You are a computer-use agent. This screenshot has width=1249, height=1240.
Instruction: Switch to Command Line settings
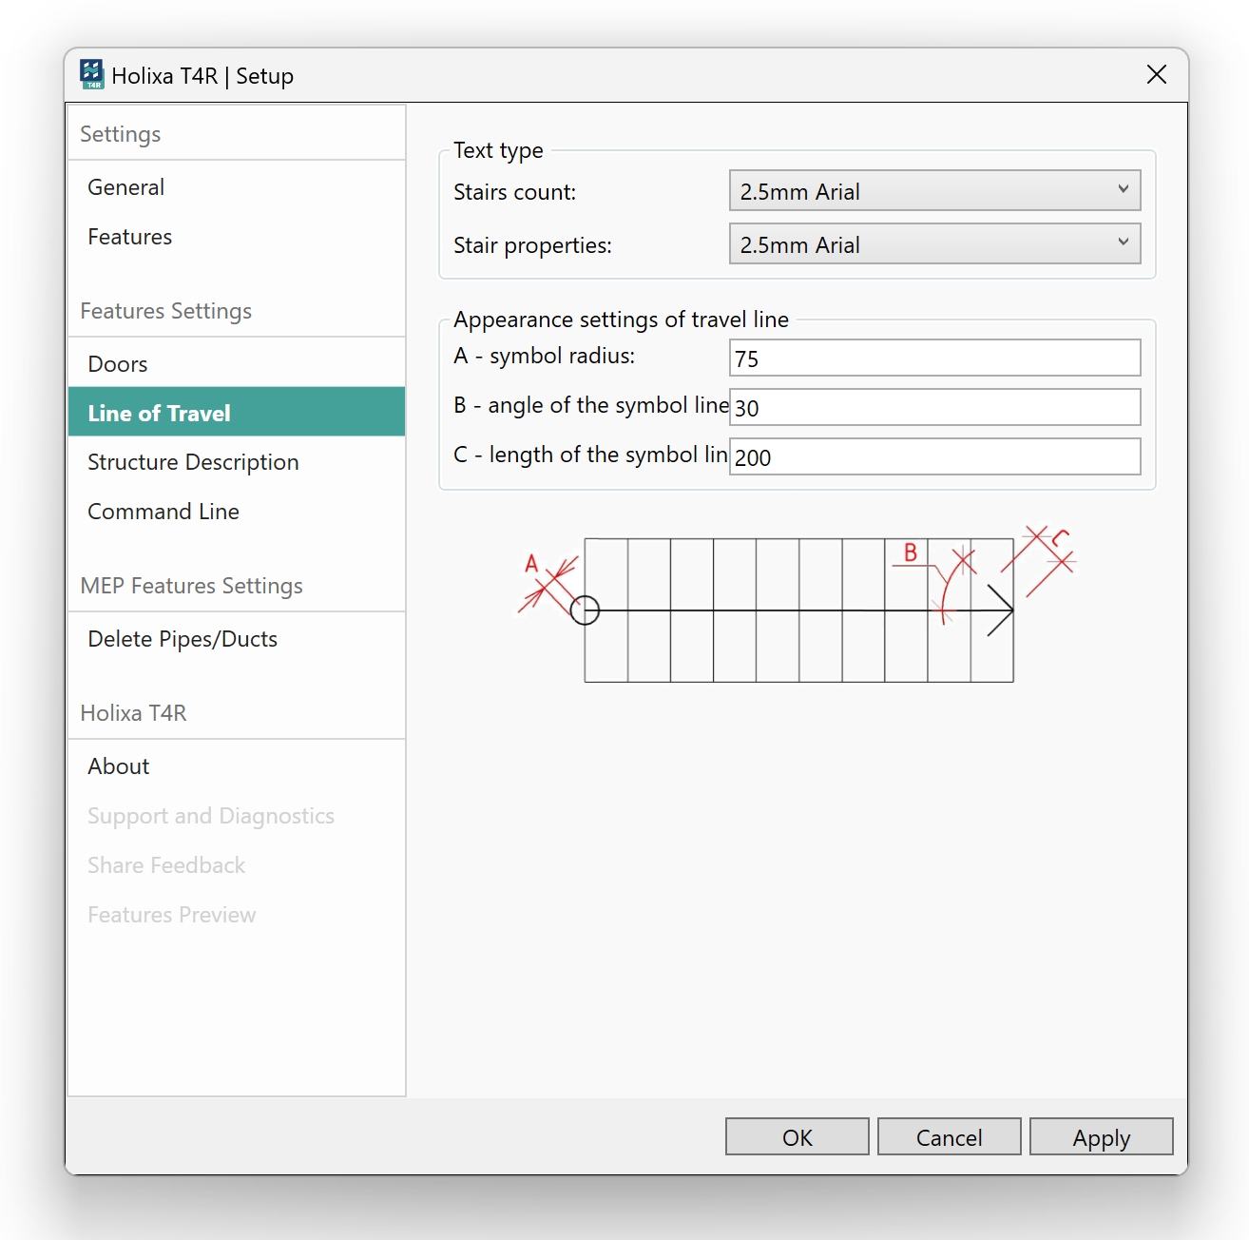tap(163, 512)
